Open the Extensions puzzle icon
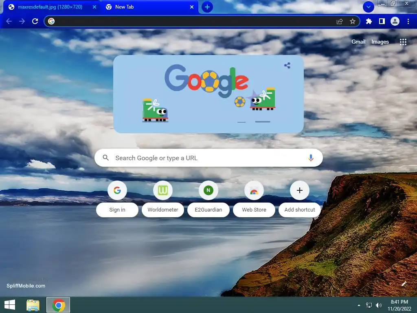The width and height of the screenshot is (417, 313). pyautogui.click(x=369, y=21)
